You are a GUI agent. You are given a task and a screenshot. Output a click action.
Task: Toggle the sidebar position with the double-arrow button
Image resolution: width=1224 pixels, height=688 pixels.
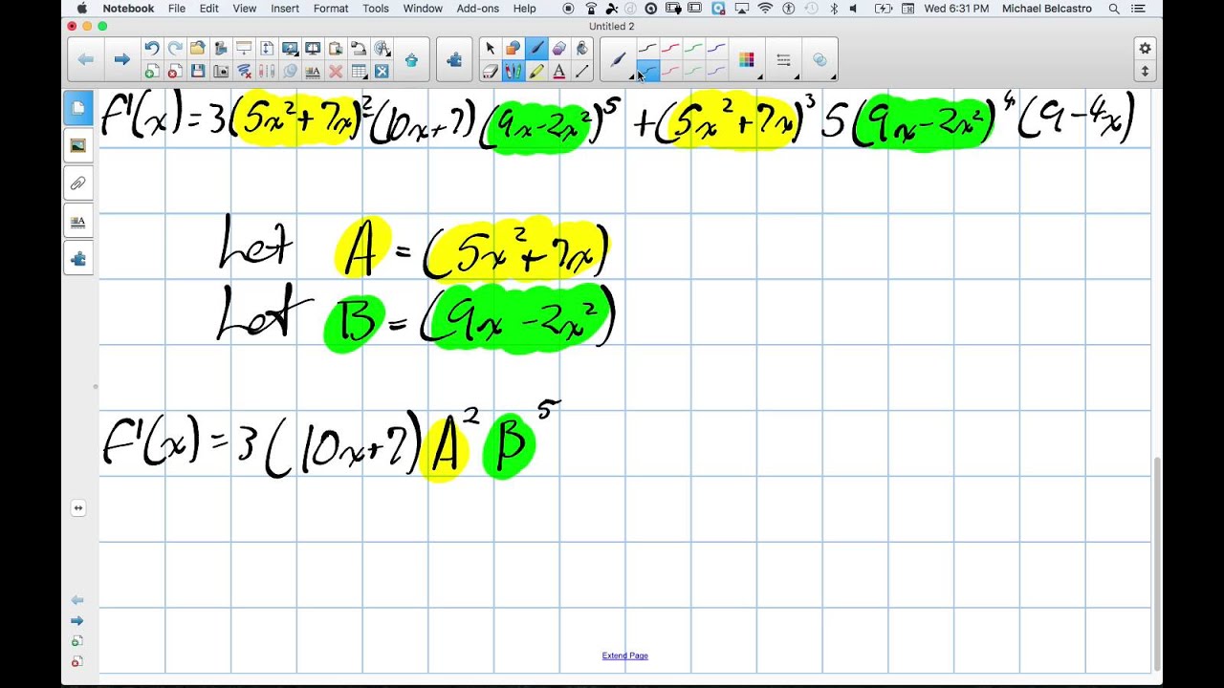click(78, 508)
